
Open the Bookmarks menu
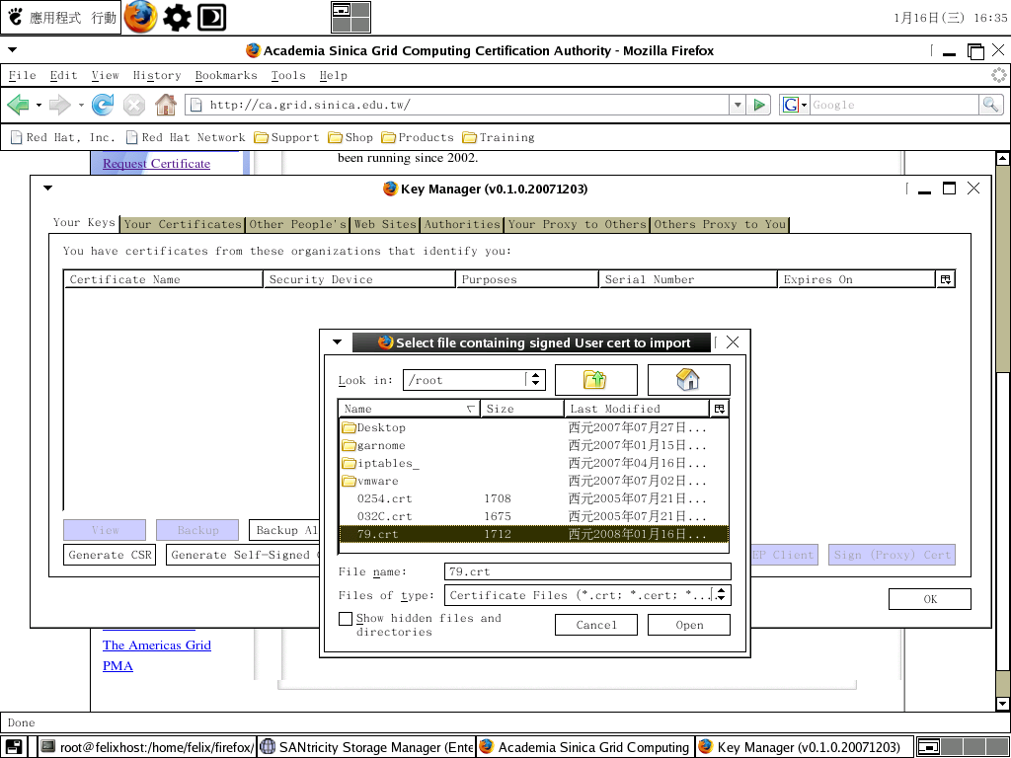[x=226, y=75]
